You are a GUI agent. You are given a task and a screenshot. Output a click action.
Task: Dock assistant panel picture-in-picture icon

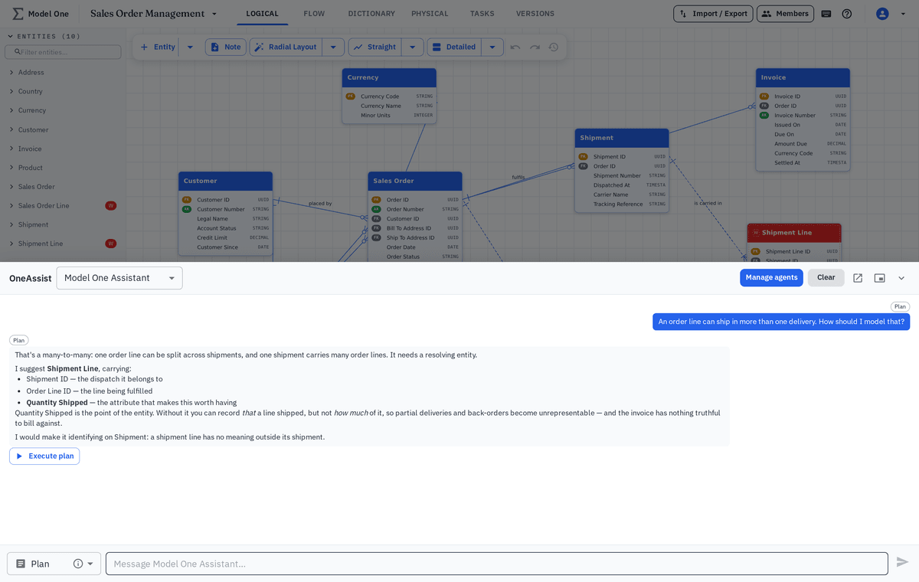(880, 278)
